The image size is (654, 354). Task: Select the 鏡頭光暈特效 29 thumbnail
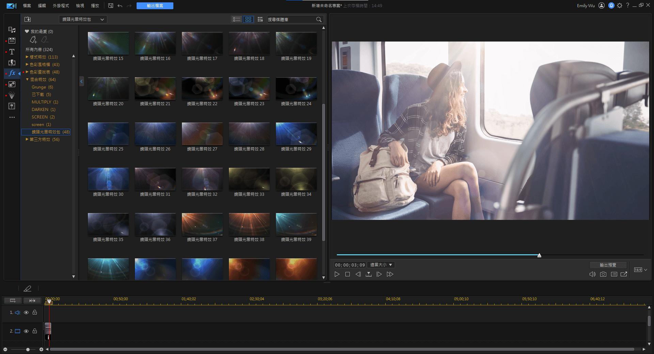(x=296, y=134)
